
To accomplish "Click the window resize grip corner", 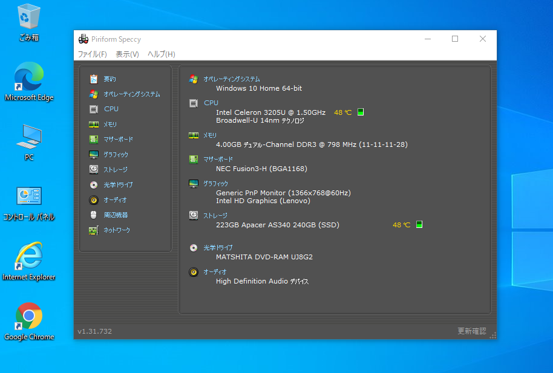I will [493, 336].
